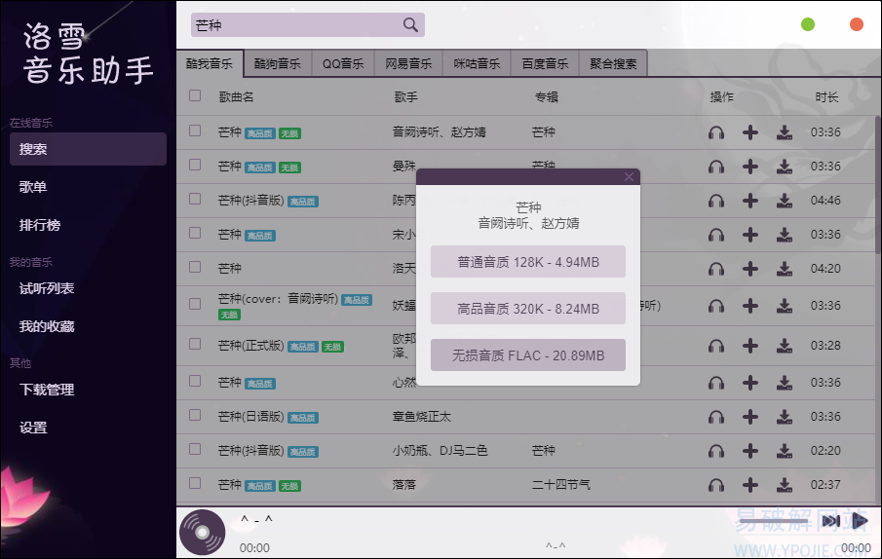Screen dimensions: 882x559
Task: Headphone icon for 芒种(日语版) row
Action: click(716, 417)
